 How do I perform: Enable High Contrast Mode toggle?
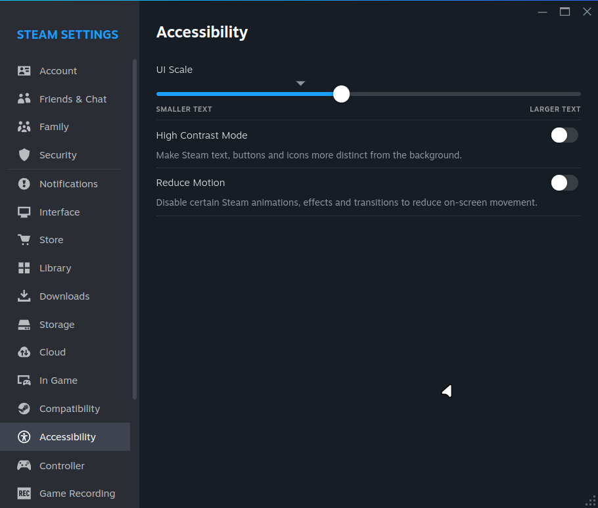click(x=564, y=135)
